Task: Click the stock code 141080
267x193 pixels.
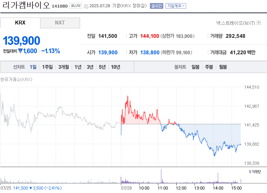Action: click(60, 6)
